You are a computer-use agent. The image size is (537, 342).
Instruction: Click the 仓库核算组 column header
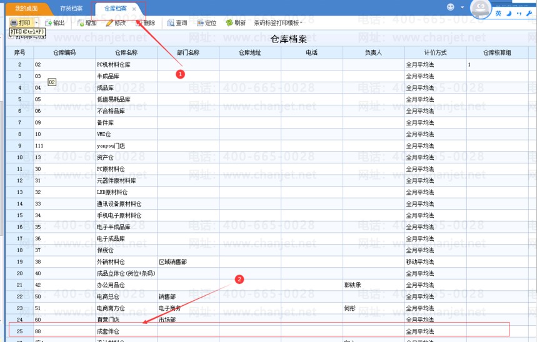click(497, 52)
